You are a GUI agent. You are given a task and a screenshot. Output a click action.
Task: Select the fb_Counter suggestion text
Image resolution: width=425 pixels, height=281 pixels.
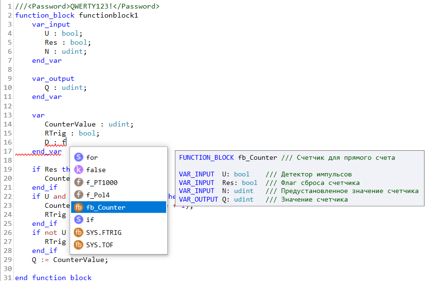(x=106, y=207)
